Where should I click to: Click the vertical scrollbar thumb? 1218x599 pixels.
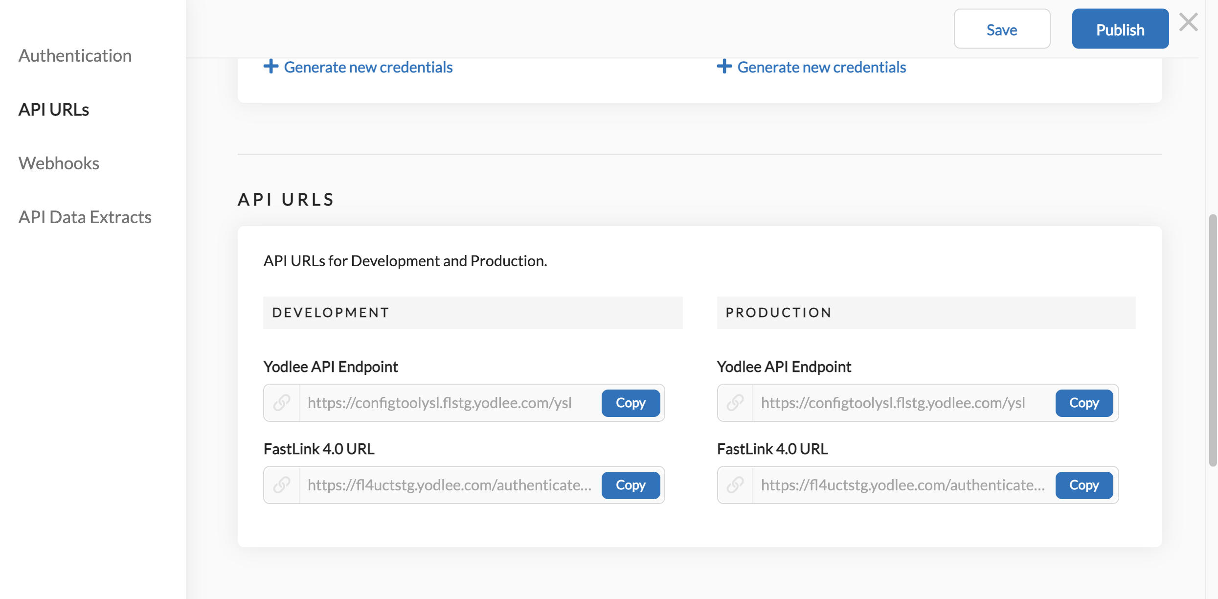pyautogui.click(x=1213, y=340)
